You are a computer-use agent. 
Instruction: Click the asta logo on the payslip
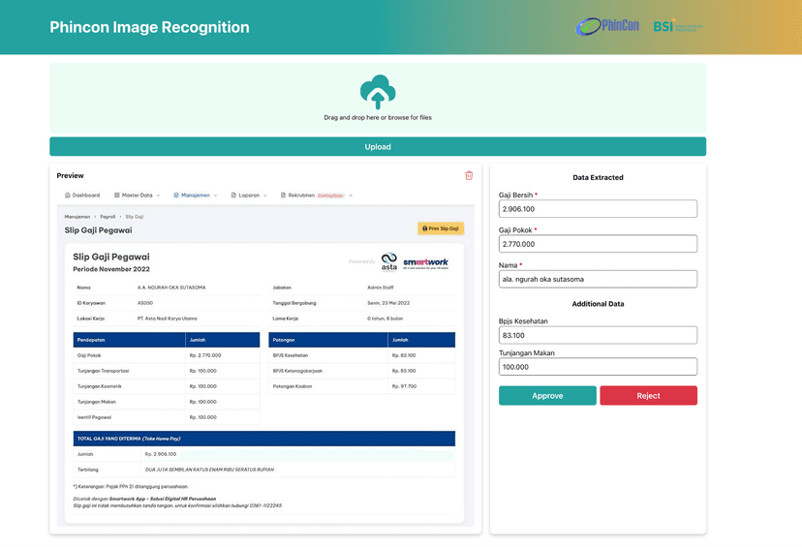point(388,261)
